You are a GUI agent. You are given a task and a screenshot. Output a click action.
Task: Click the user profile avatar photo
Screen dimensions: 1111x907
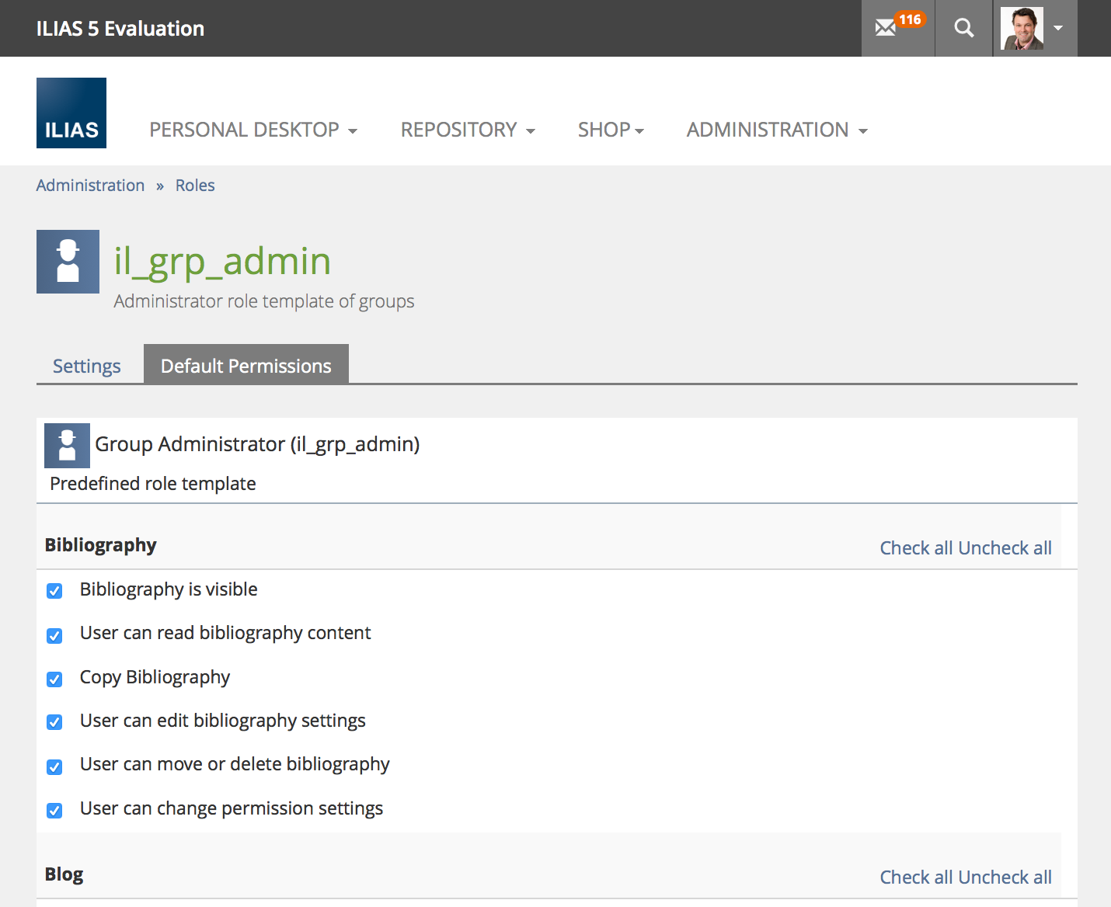click(1022, 29)
